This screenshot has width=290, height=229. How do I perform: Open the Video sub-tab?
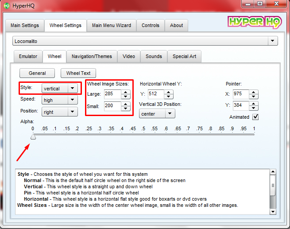coord(129,56)
